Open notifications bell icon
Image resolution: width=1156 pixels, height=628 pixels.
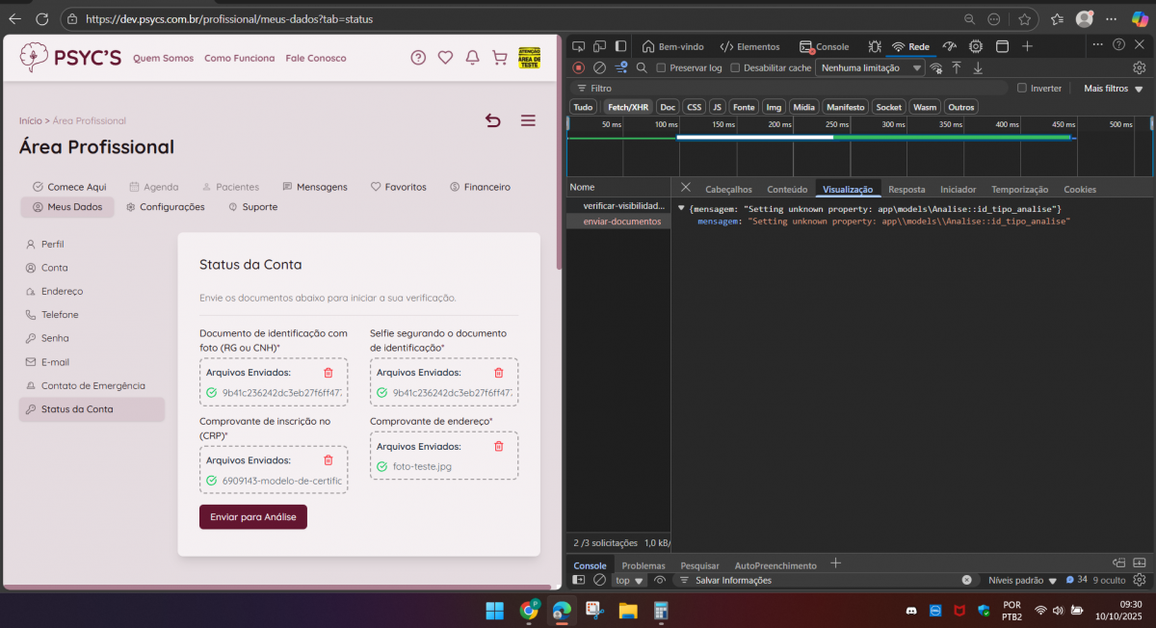tap(472, 58)
